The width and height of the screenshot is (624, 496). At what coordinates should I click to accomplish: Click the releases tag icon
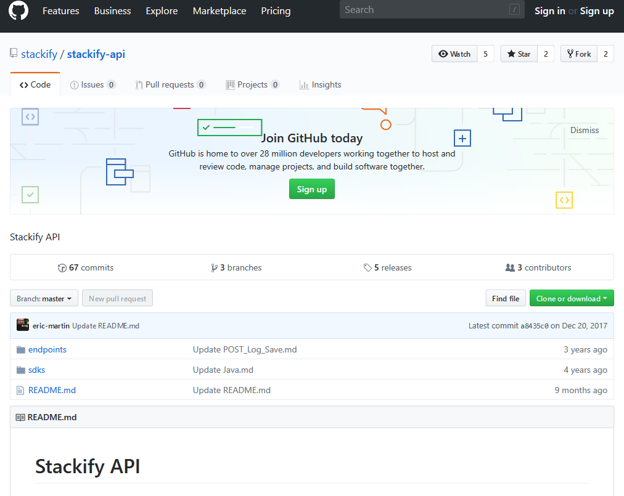coord(367,267)
